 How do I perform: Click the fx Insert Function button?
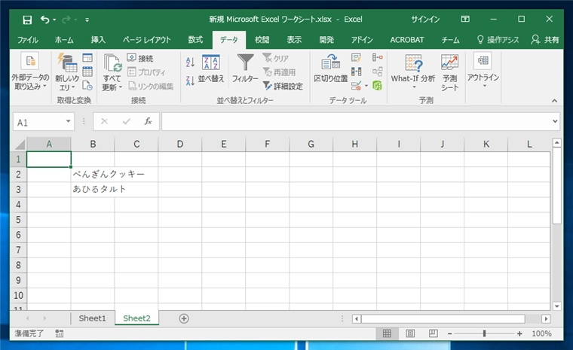148,121
